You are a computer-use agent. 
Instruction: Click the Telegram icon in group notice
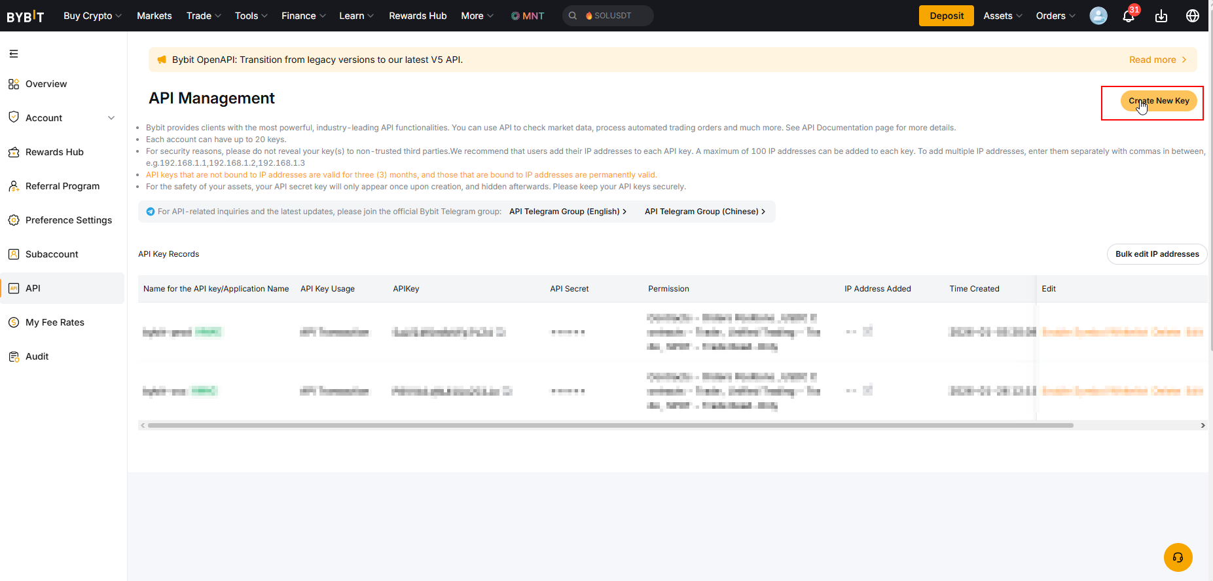(151, 212)
